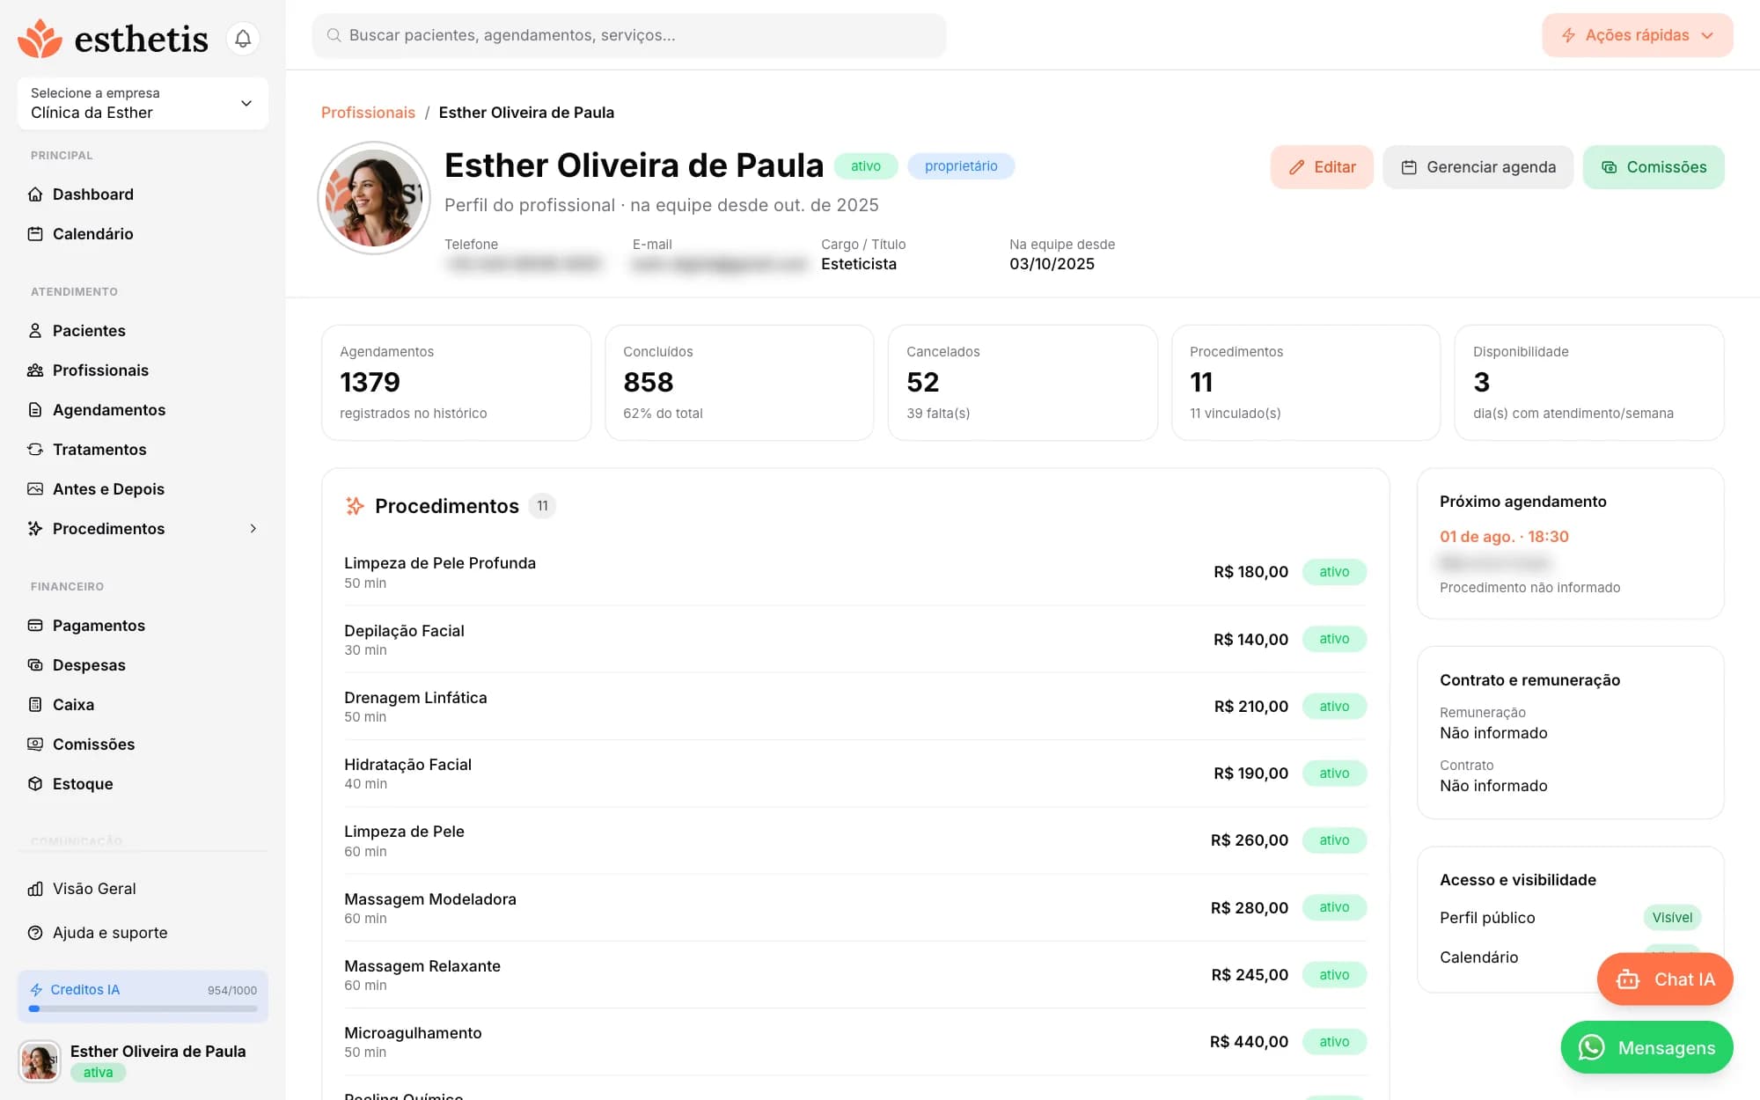Click the Limpeza de Pele Profunda row
The image size is (1760, 1100).
pyautogui.click(x=855, y=572)
